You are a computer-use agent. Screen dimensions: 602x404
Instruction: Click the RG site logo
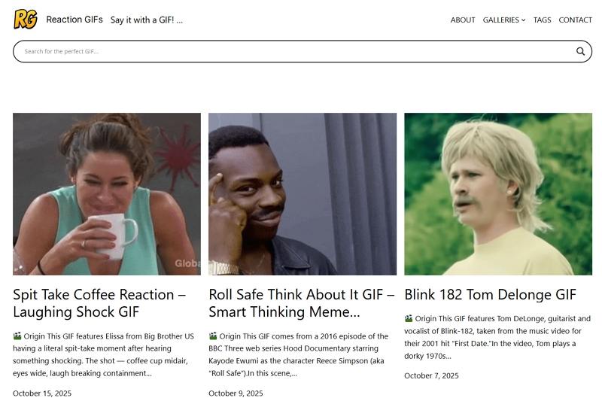click(x=26, y=19)
